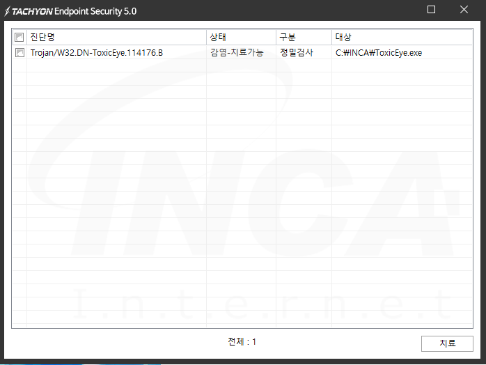Select the Trojan/W32.DN-ToxicEye.114176.B entry

[97, 53]
